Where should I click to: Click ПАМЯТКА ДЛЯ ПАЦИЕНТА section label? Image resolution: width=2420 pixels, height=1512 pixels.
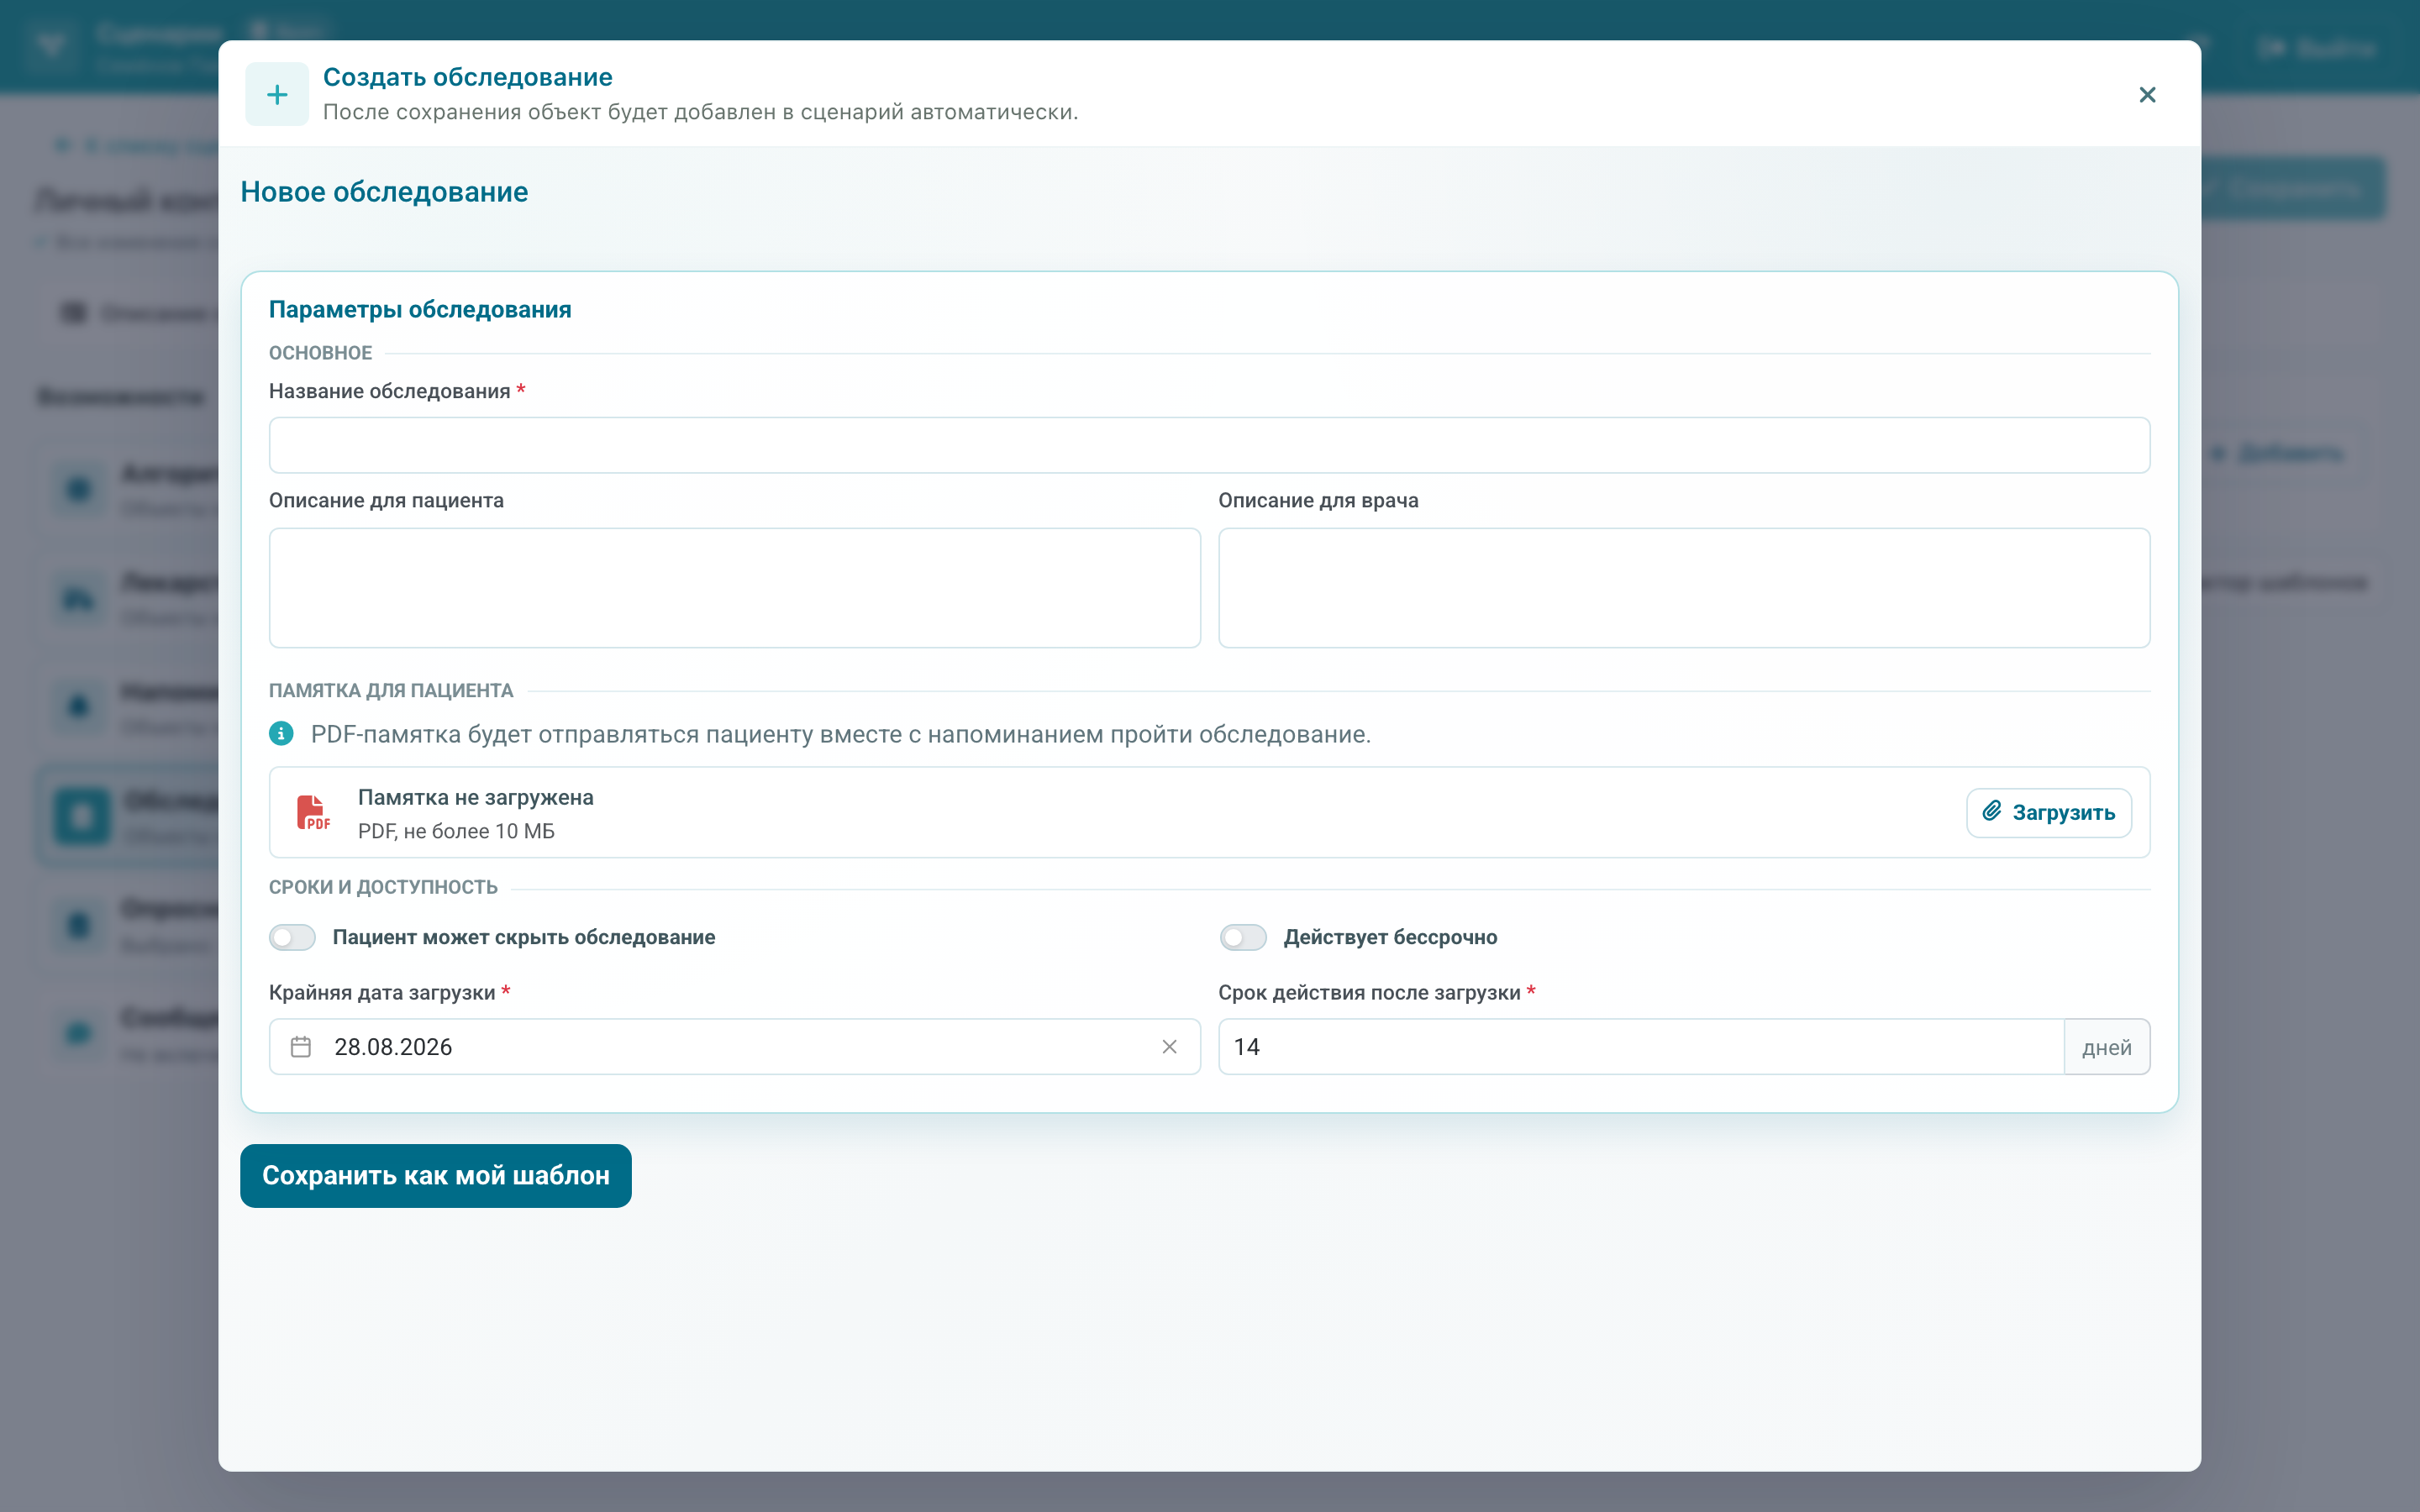pos(391,691)
